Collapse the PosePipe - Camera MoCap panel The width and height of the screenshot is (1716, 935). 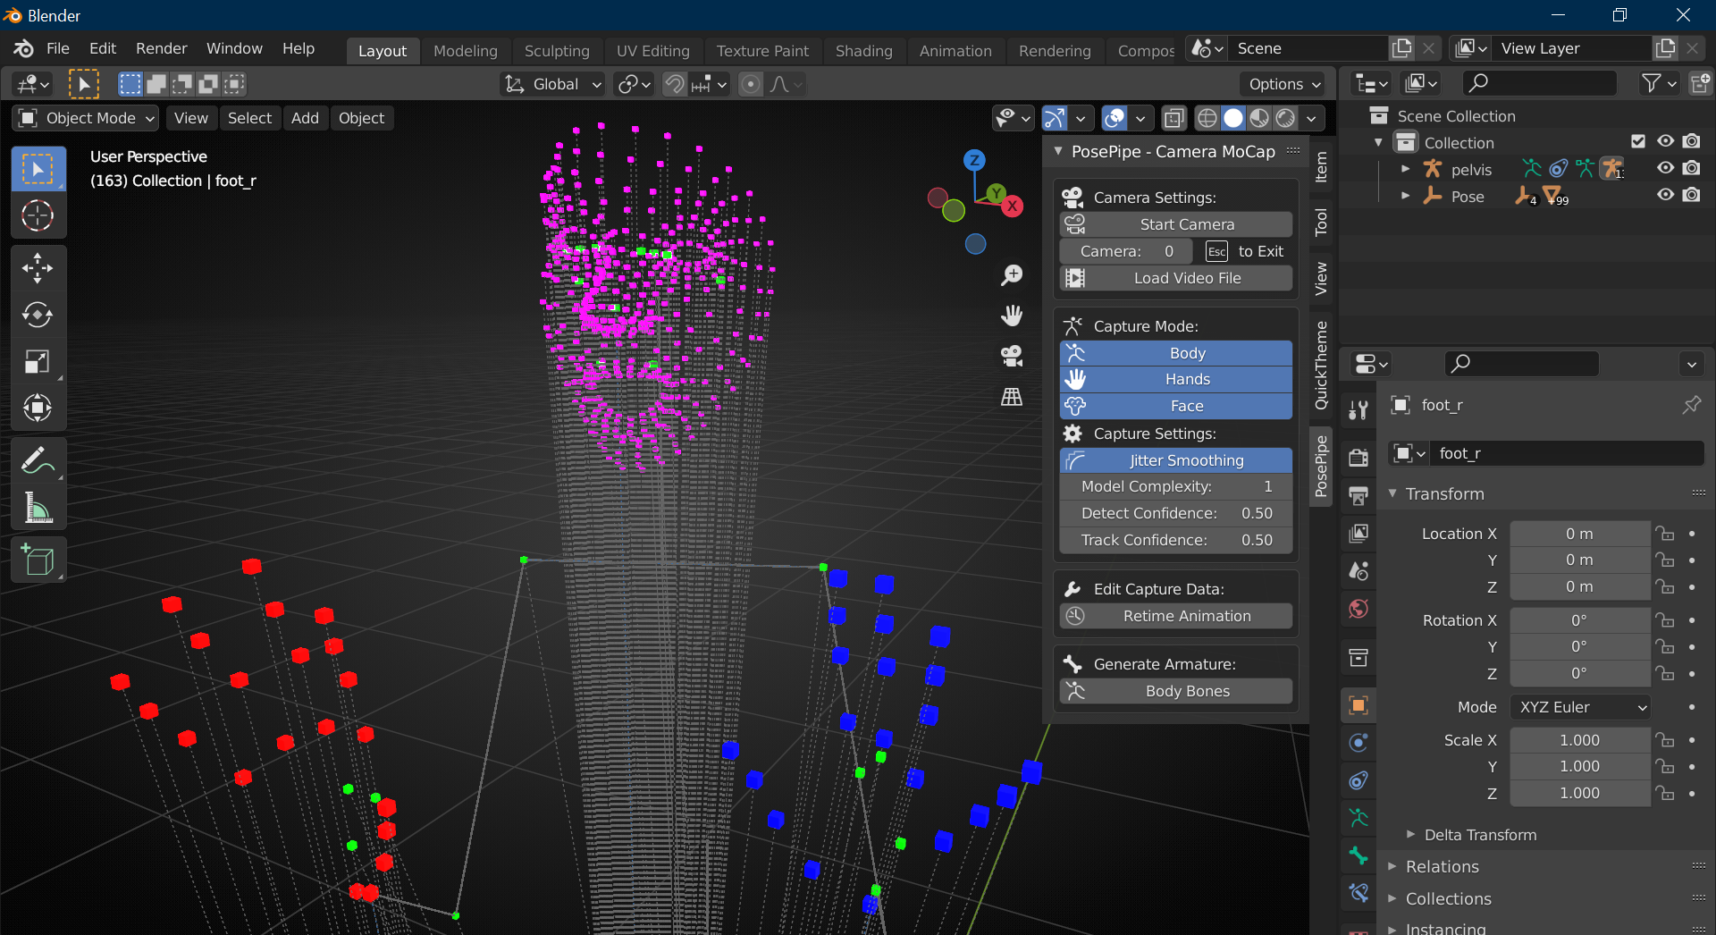coord(1058,151)
